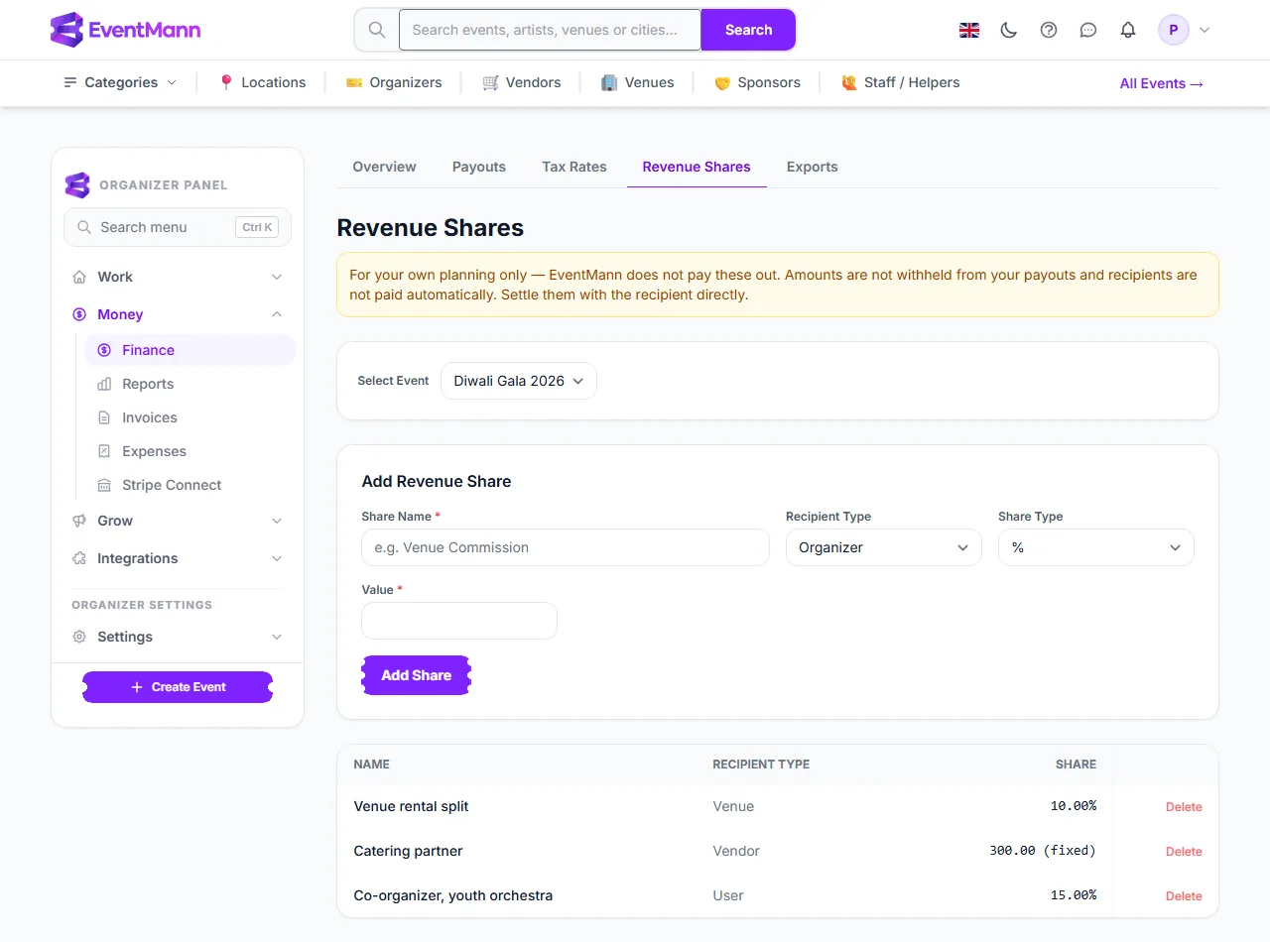Click the 10.00% share value

click(1074, 806)
